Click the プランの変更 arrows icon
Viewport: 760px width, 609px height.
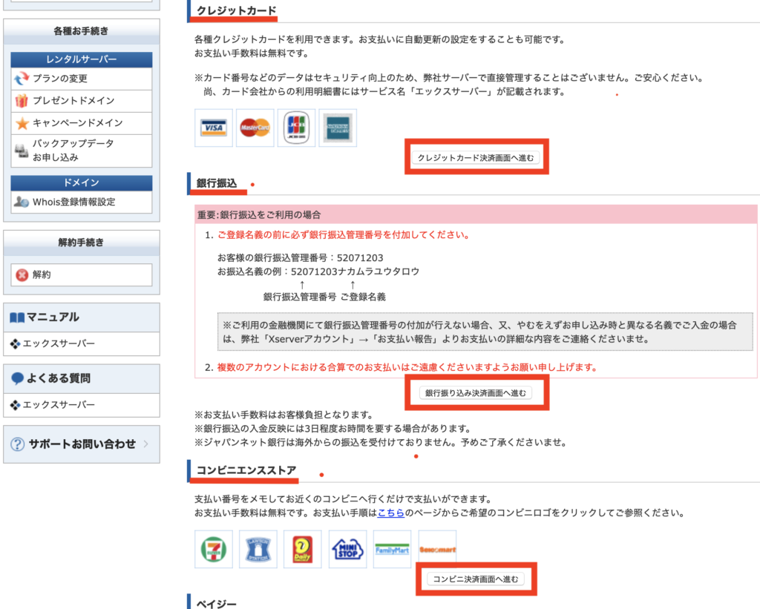[22, 78]
